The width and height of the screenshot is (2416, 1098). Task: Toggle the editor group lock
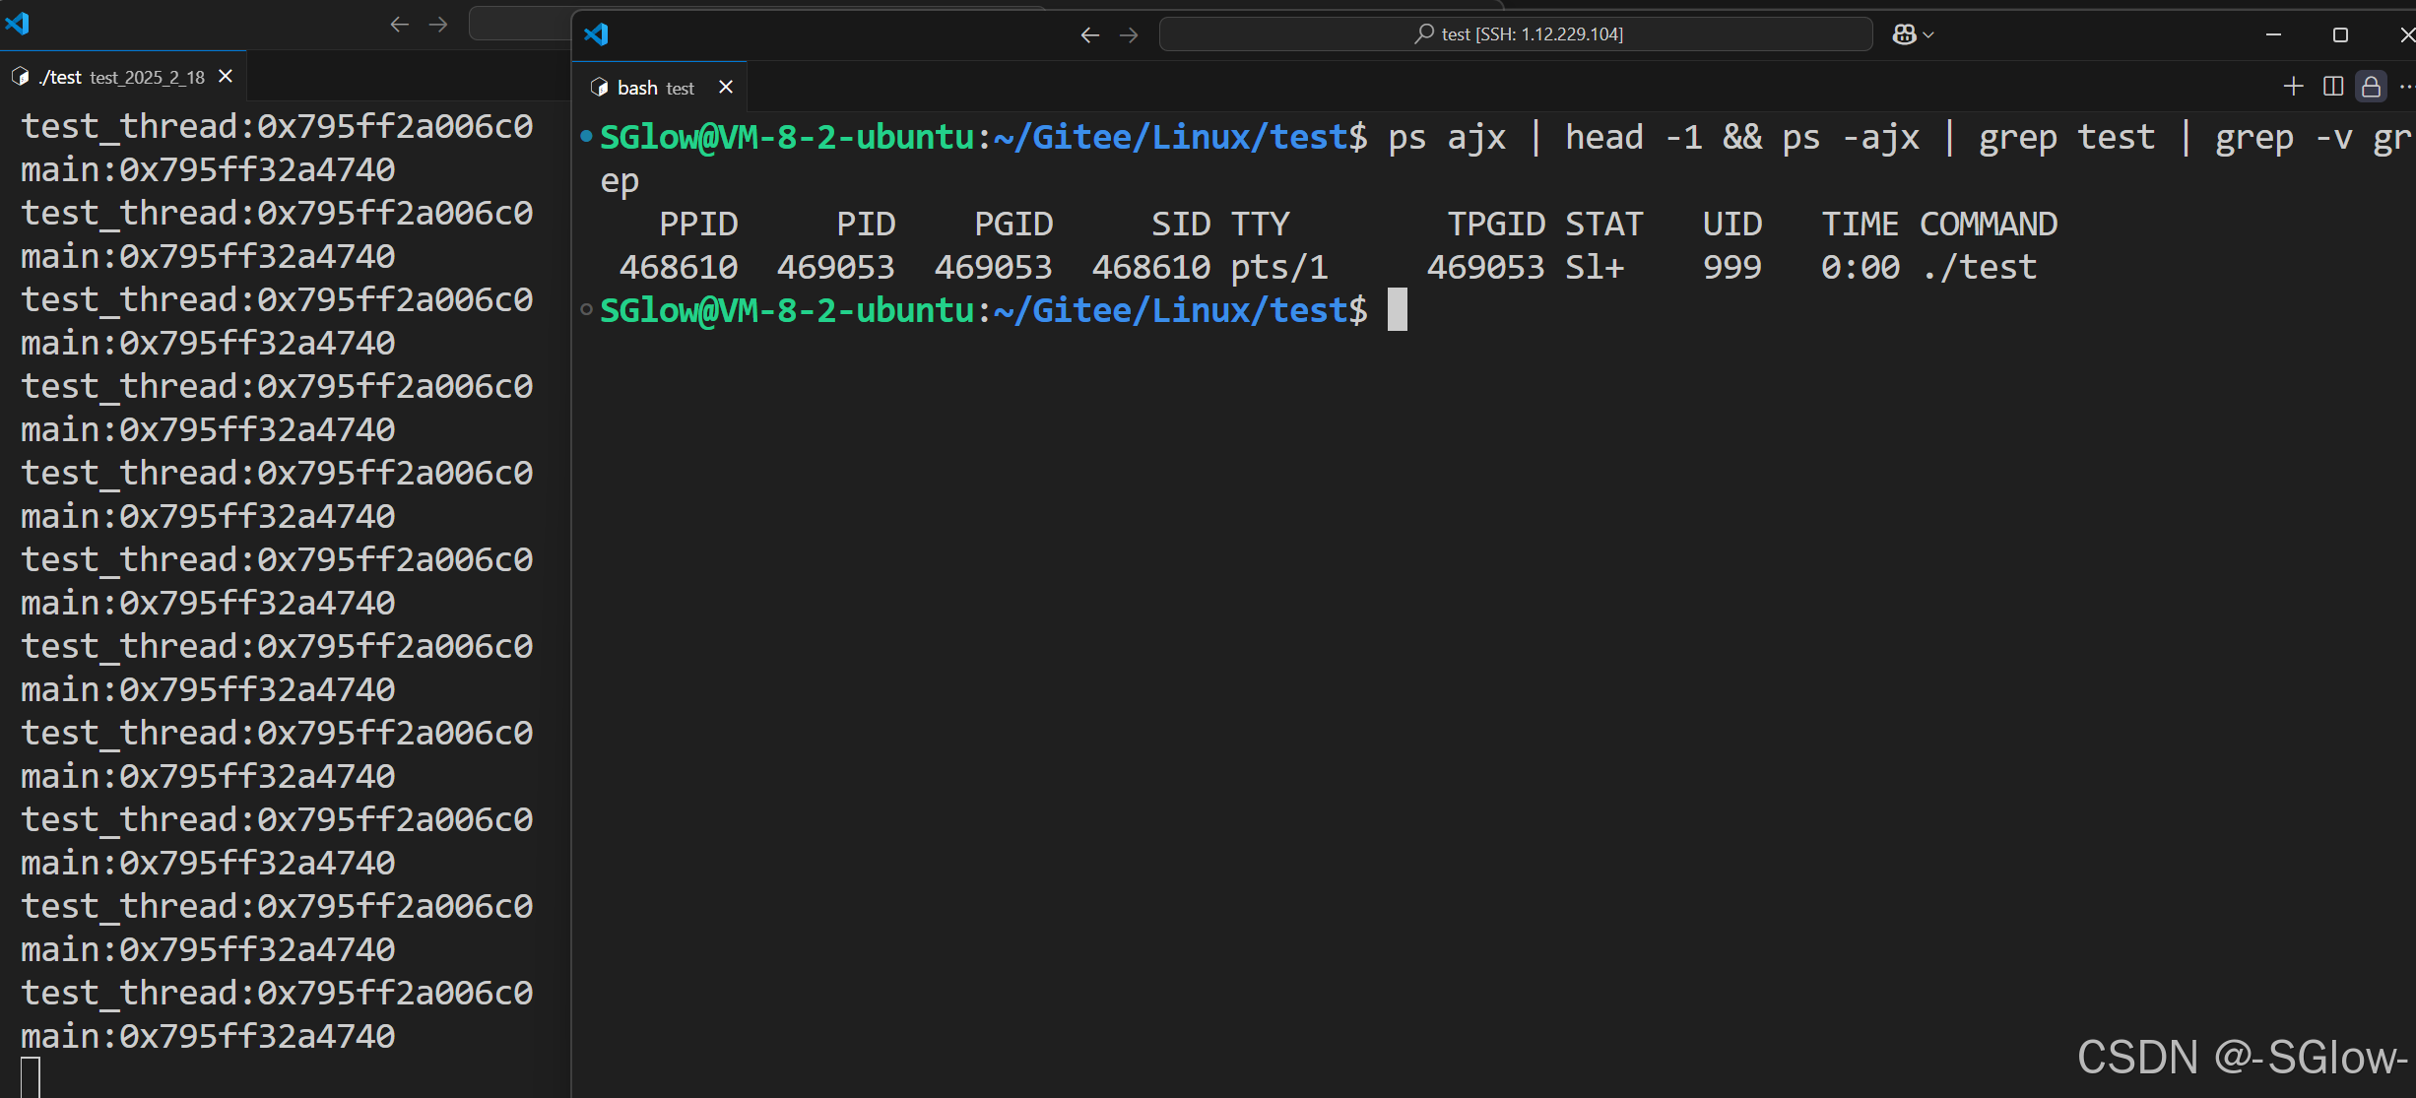click(x=2371, y=87)
